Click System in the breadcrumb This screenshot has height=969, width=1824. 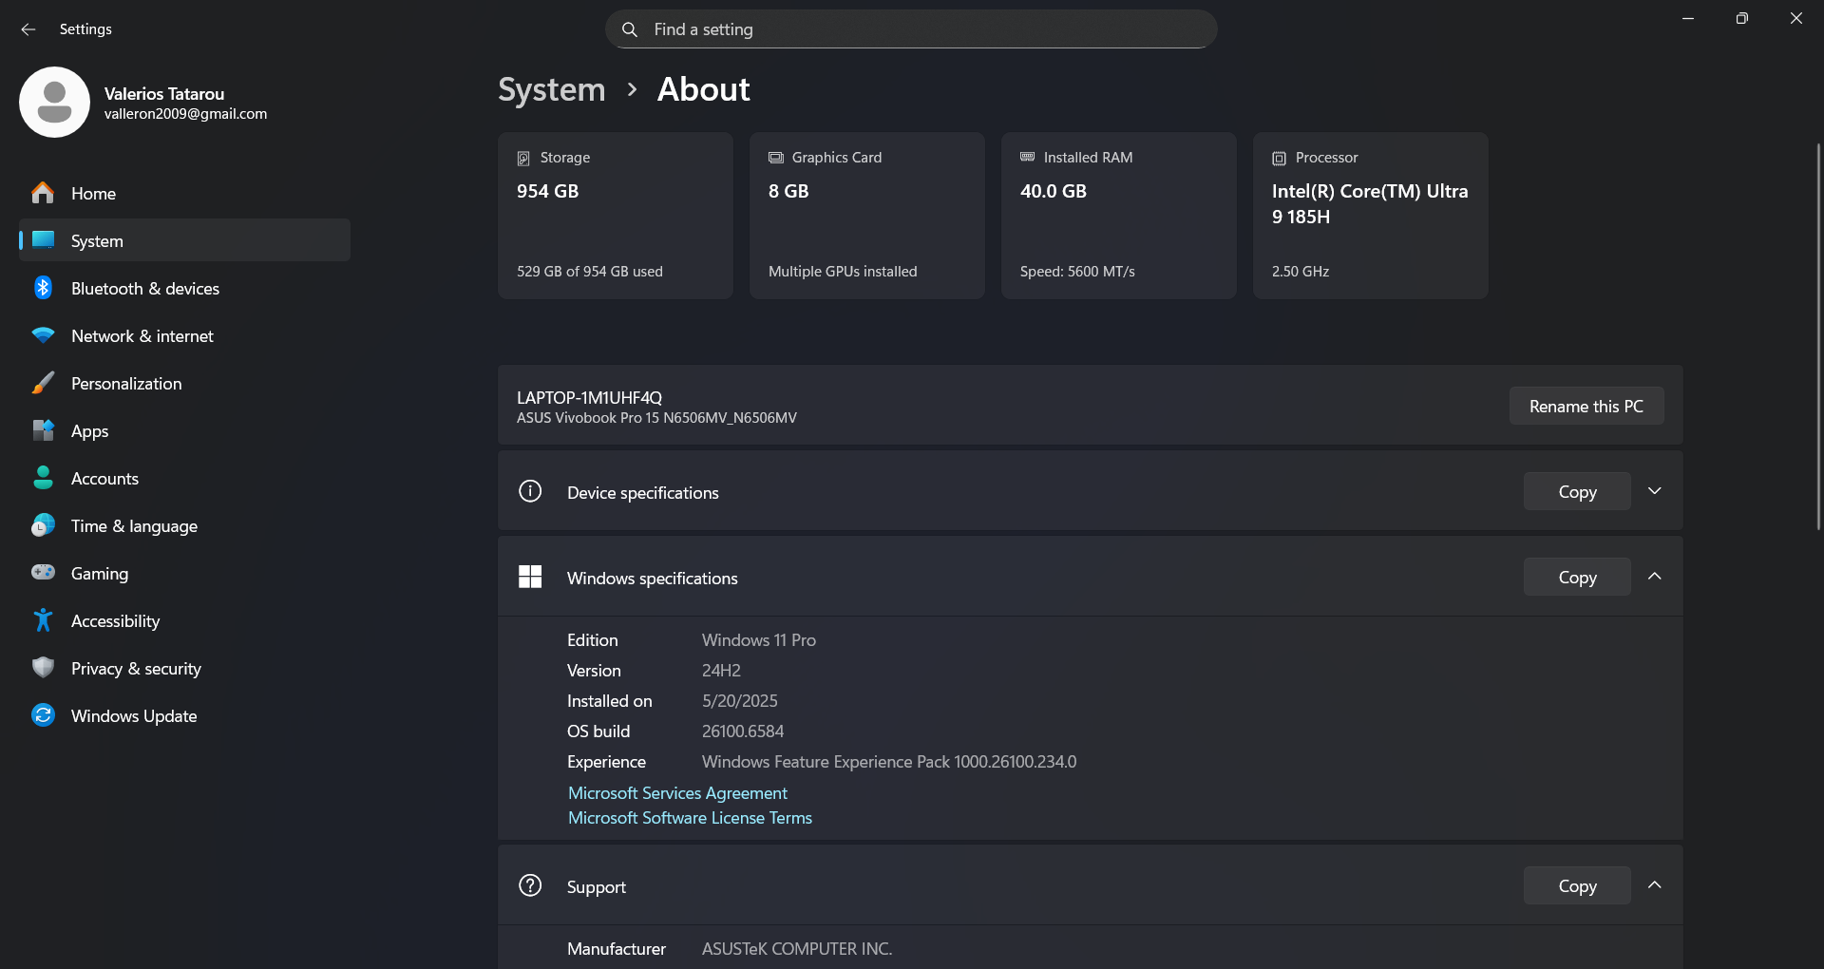click(x=552, y=89)
